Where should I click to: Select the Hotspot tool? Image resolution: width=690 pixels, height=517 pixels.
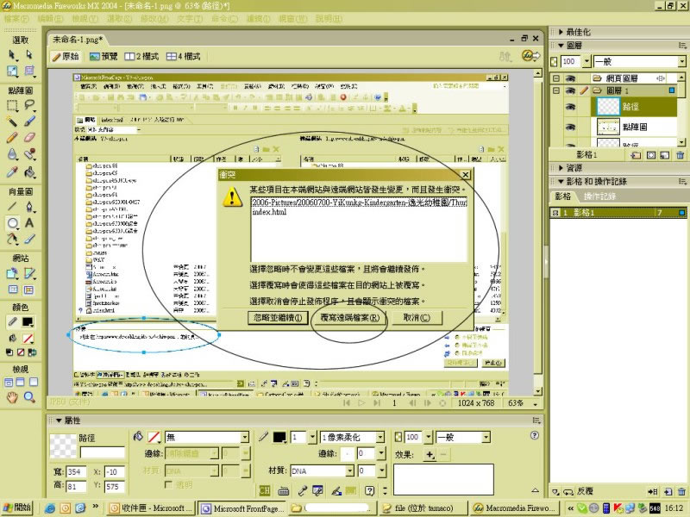tap(12, 273)
